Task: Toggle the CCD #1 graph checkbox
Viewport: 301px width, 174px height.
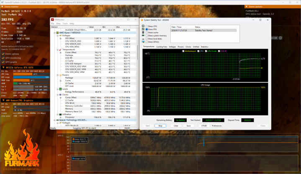Action: [219, 51]
